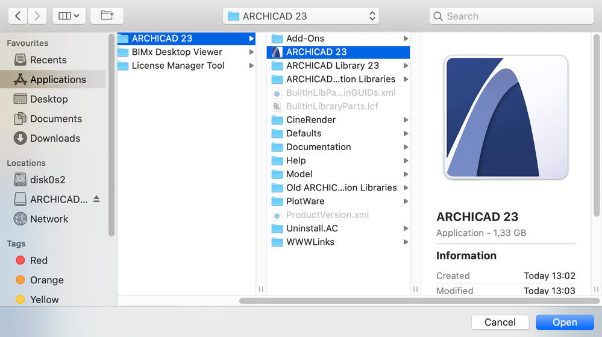Click Cancel to dismiss the dialog
The width and height of the screenshot is (602, 337).
[x=500, y=322]
